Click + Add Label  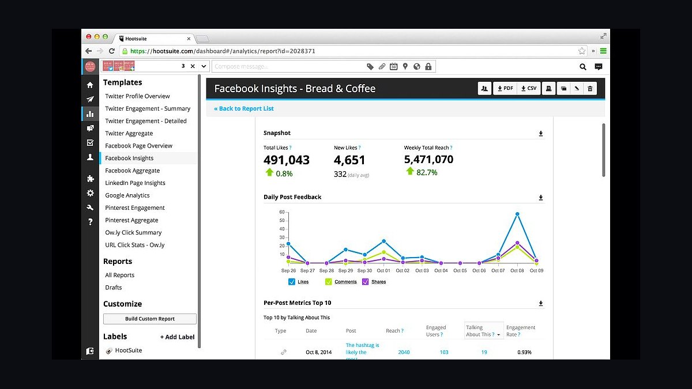point(177,337)
